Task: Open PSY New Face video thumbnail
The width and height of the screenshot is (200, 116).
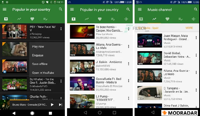Action: click(x=15, y=31)
